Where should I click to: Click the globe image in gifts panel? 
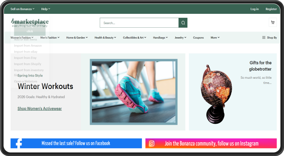click(216, 94)
